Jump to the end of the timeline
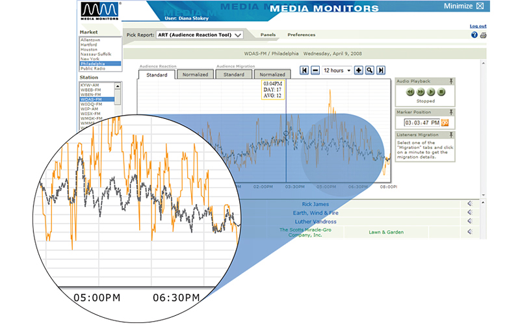 tap(381, 70)
